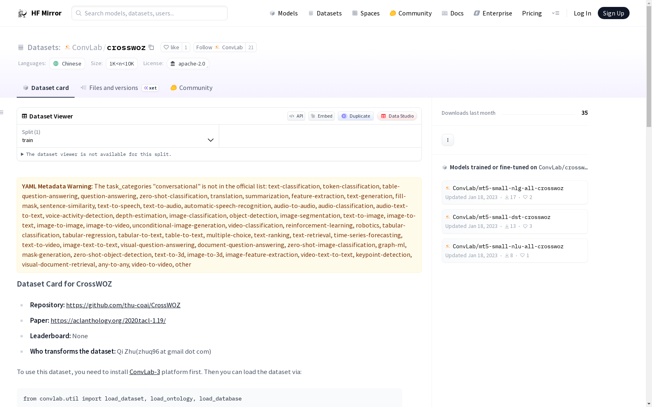652x407 pixels.
Task: Click the follower count 21
Action: click(251, 47)
